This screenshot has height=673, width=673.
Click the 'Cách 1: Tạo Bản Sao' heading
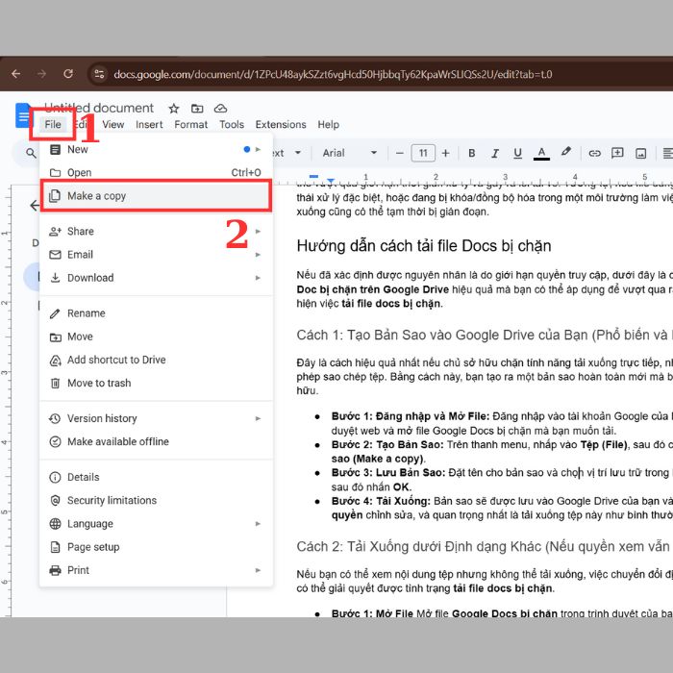(x=485, y=335)
